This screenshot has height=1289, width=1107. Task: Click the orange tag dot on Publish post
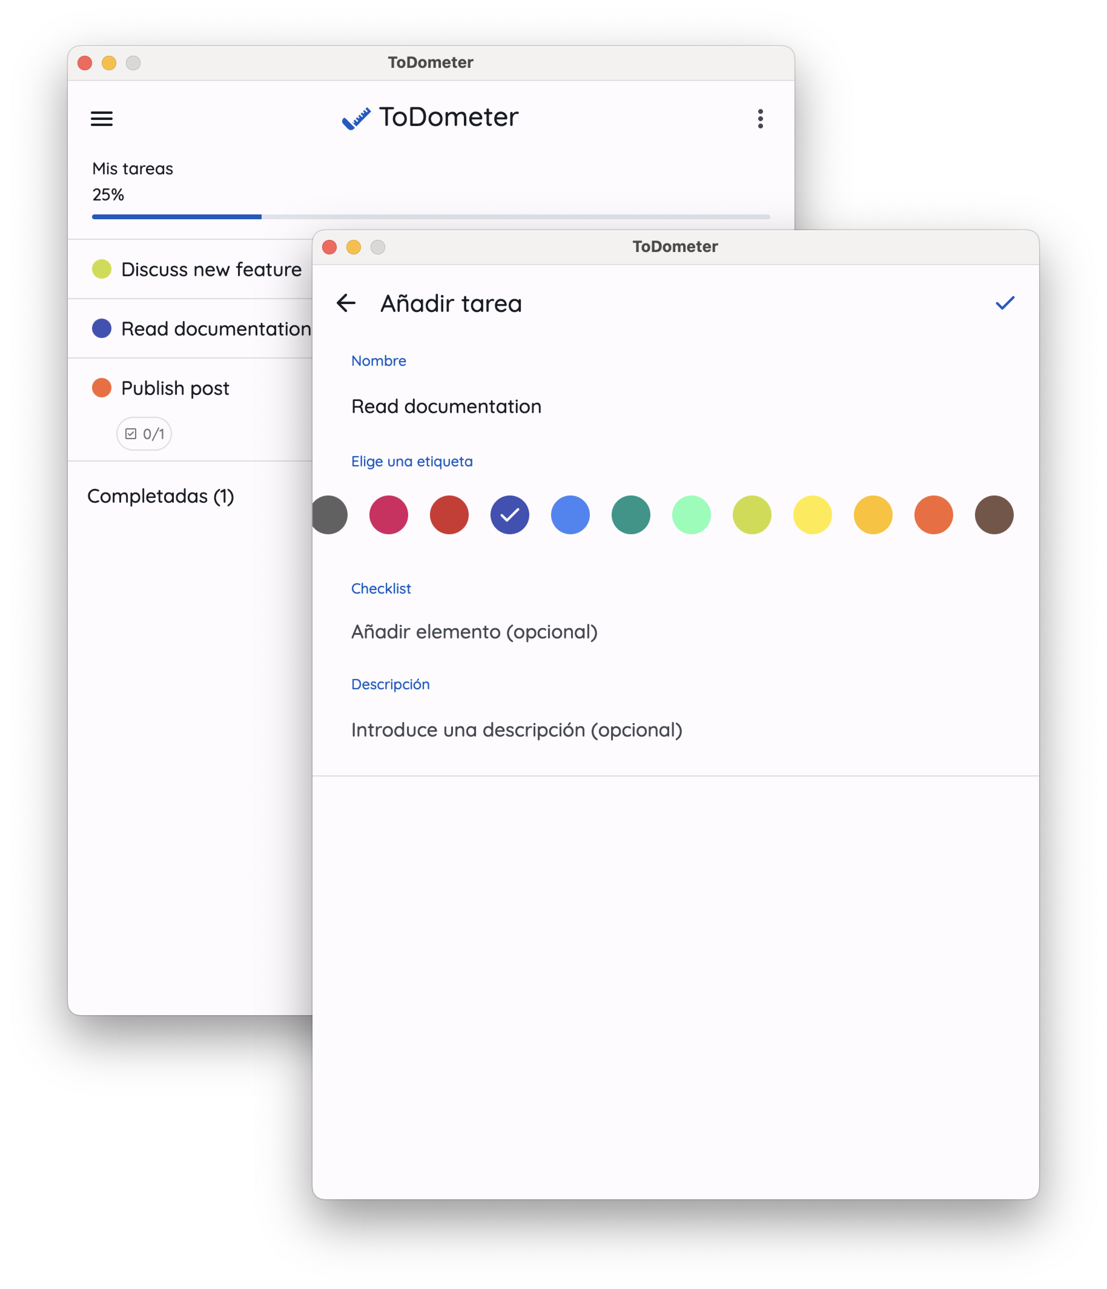click(x=101, y=388)
